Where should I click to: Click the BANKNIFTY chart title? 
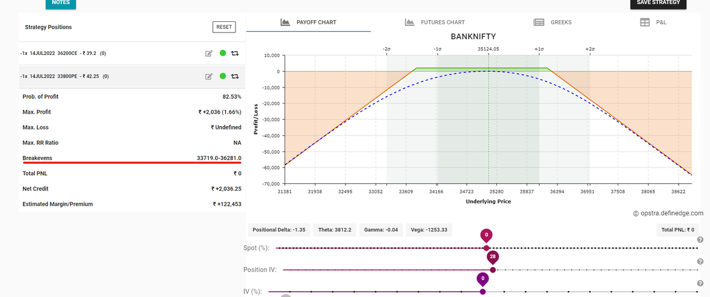[x=473, y=37]
